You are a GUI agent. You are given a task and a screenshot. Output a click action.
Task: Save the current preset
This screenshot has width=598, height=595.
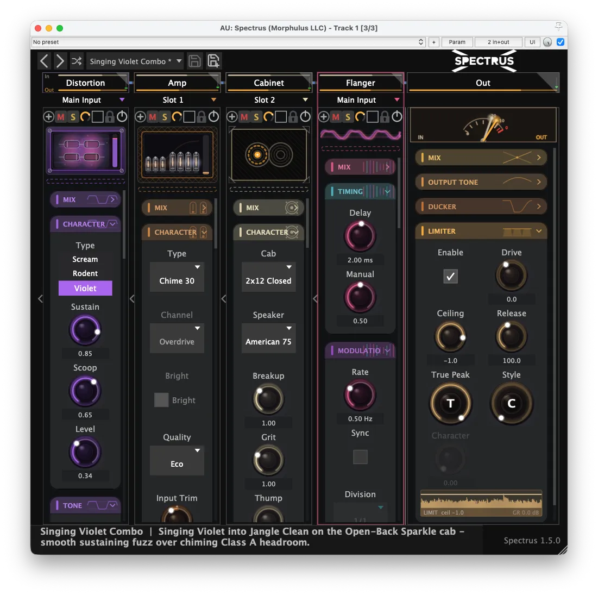click(194, 61)
